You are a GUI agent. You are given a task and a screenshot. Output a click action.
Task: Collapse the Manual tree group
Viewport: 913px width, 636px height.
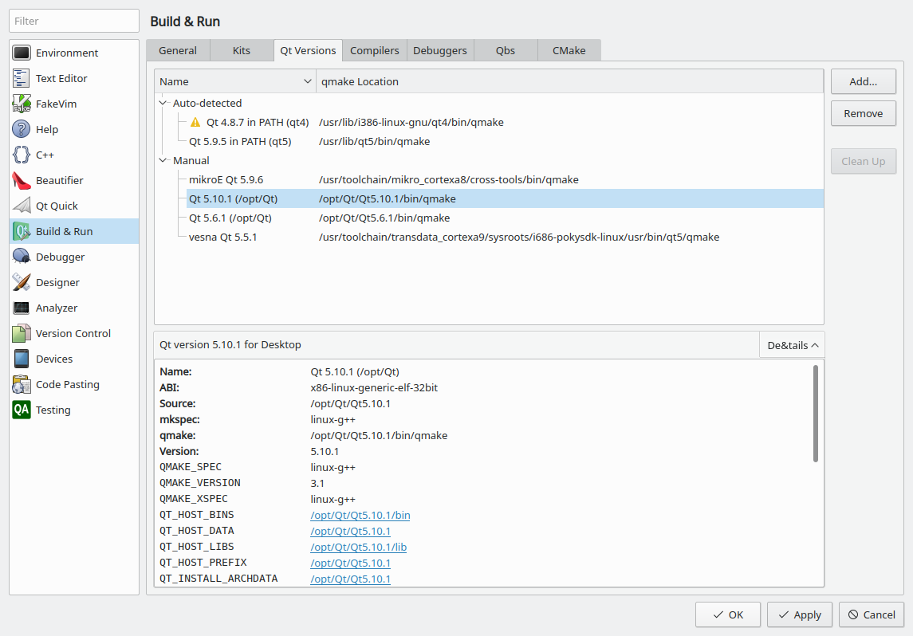163,160
